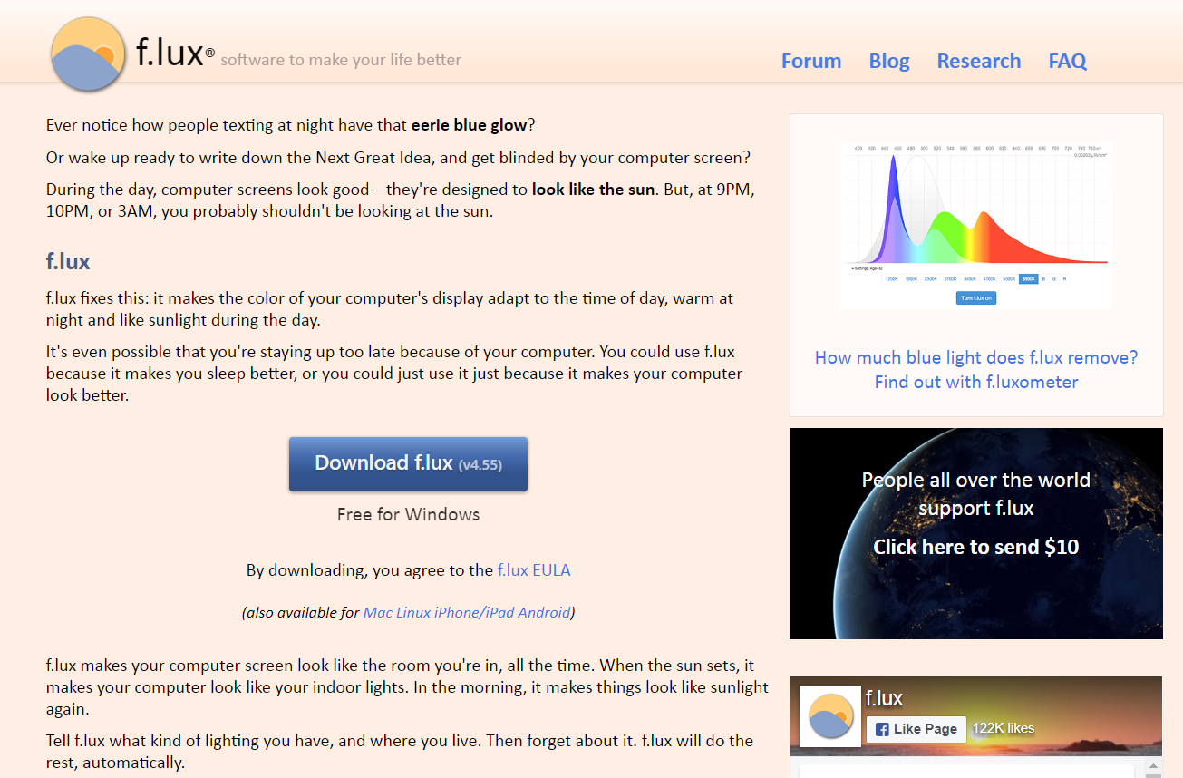Click the 'f.lux' section heading
This screenshot has height=778, width=1183.
[x=68, y=262]
